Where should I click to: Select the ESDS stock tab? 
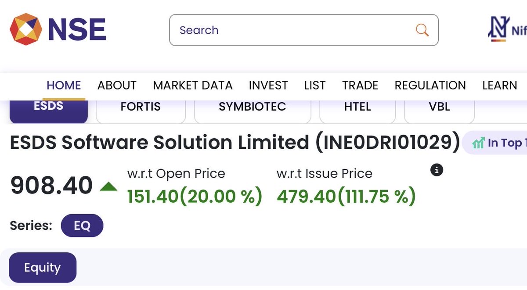(x=49, y=111)
